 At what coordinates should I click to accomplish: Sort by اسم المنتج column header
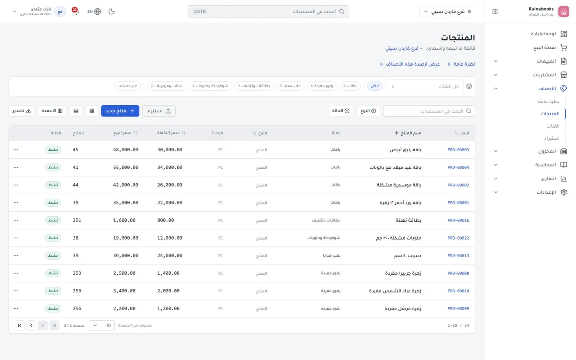pyautogui.click(x=408, y=133)
